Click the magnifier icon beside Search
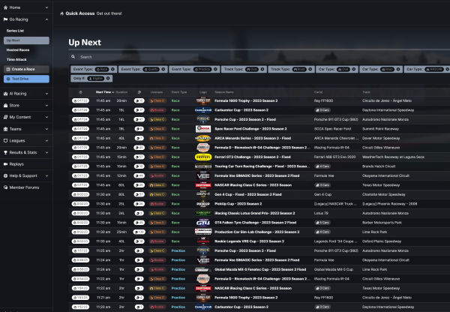This screenshot has width=450, height=312. pos(73,57)
